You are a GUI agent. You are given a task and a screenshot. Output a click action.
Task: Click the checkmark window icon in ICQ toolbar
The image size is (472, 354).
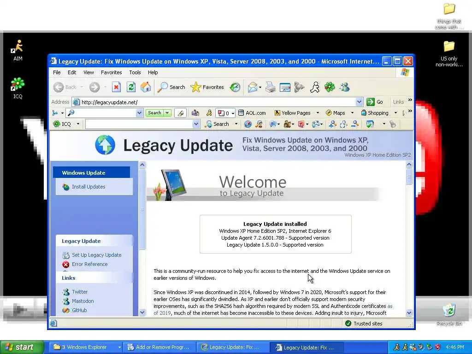tap(370, 124)
